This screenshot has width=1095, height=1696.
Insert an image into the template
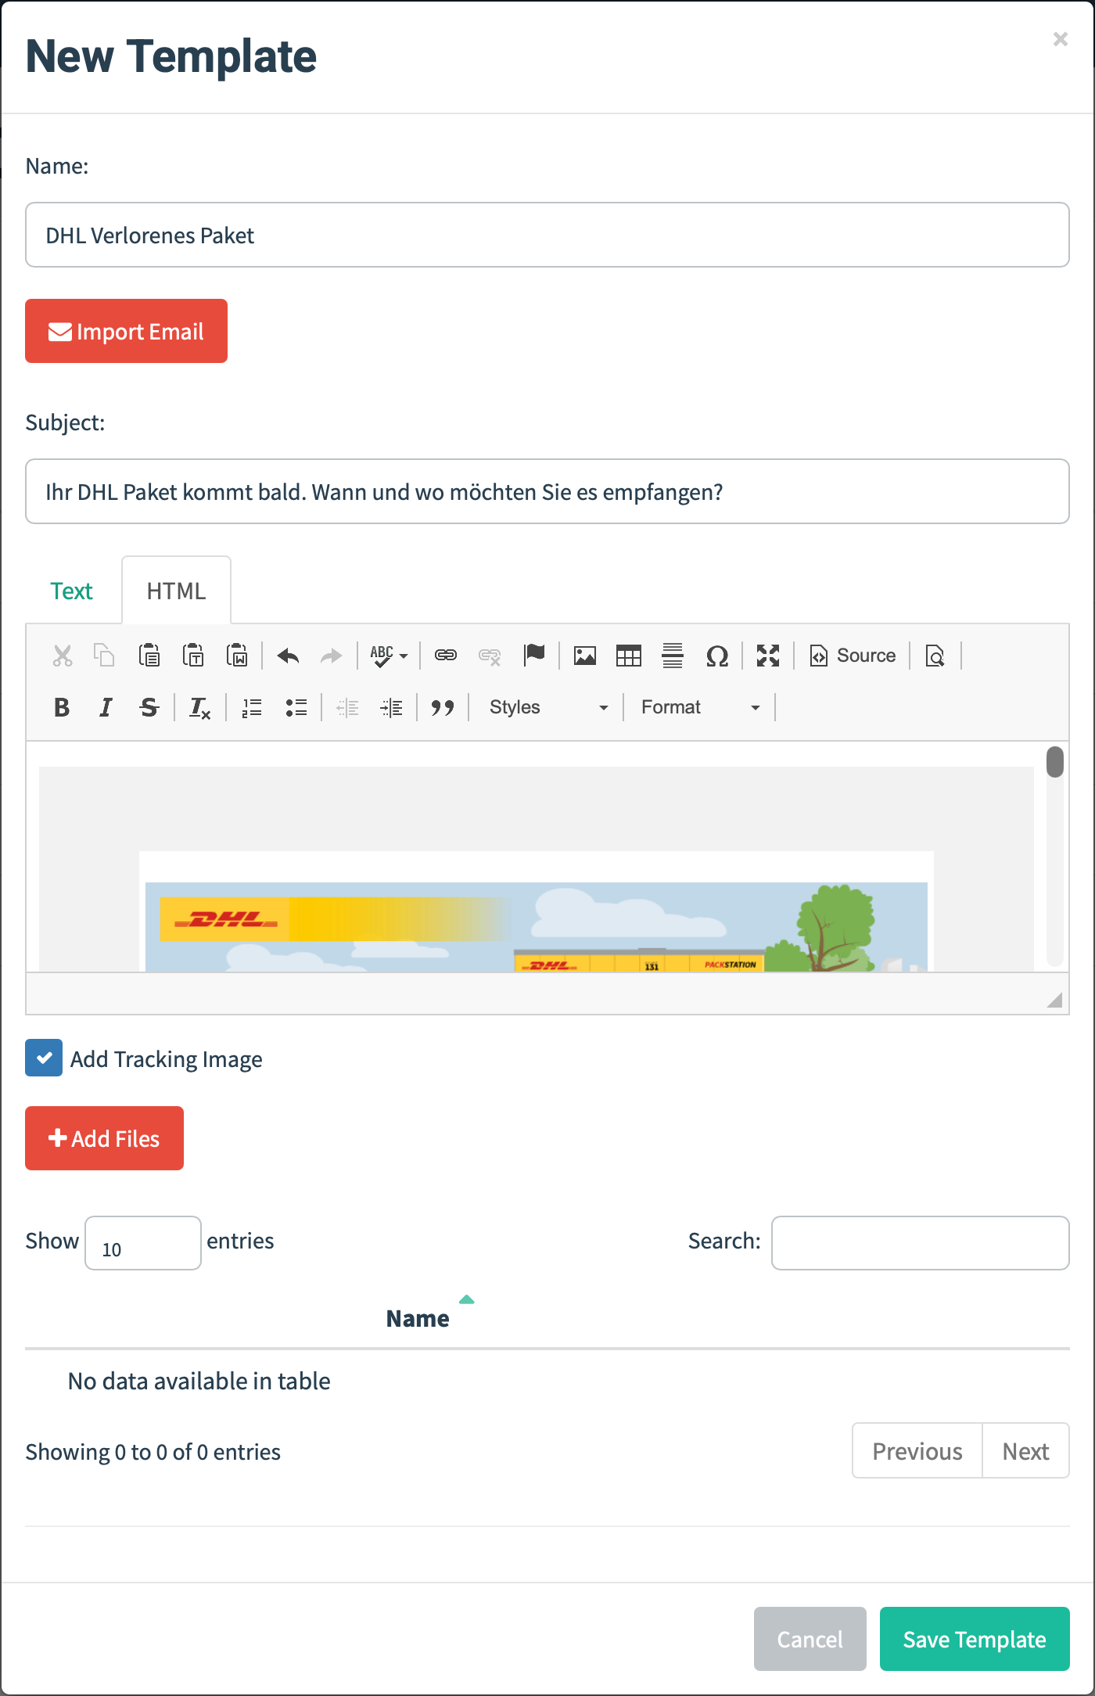coord(584,656)
